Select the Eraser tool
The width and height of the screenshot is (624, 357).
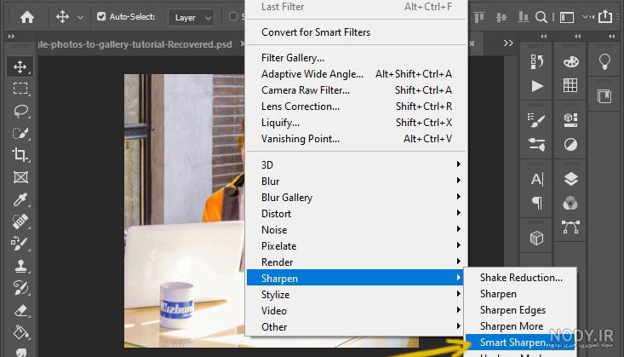coord(20,309)
